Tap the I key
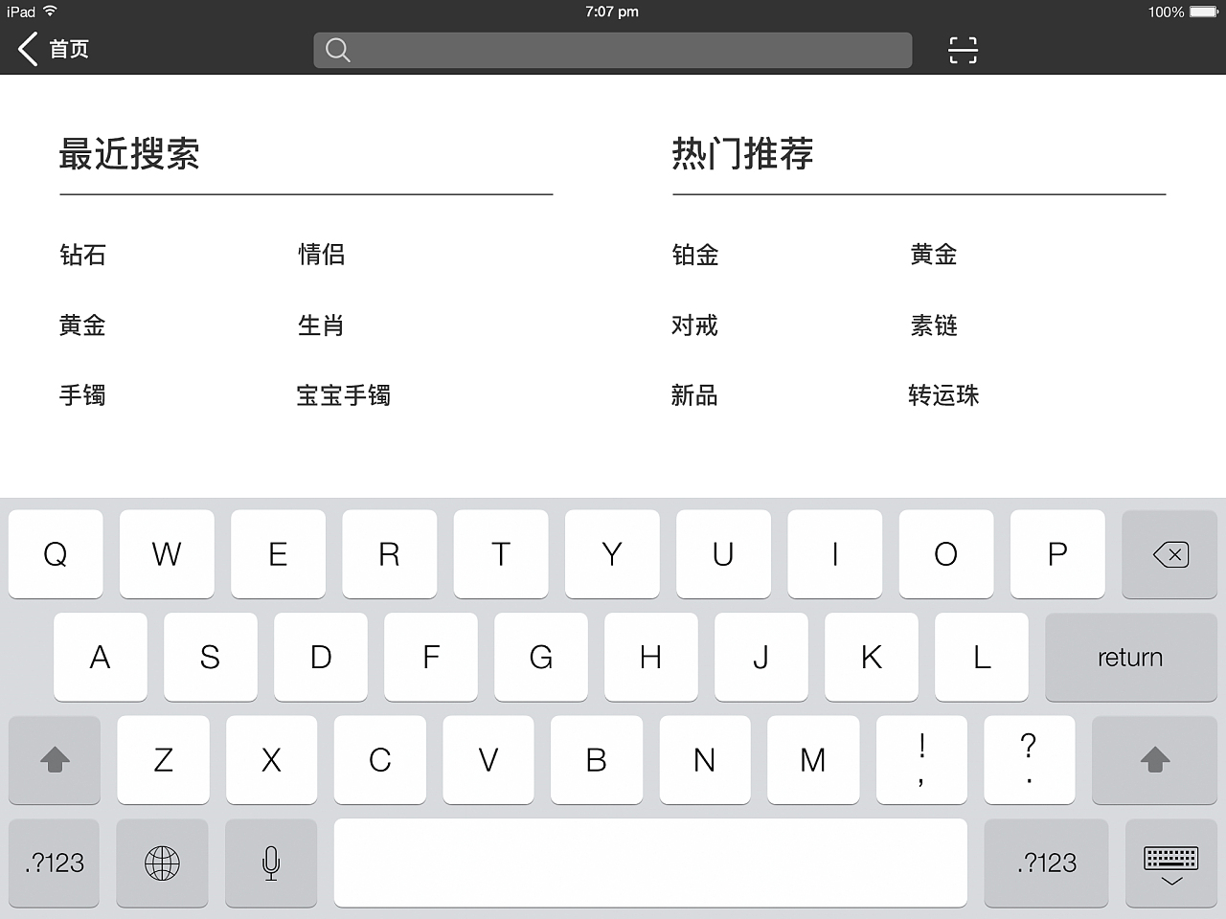The height and width of the screenshot is (919, 1226). click(x=834, y=554)
